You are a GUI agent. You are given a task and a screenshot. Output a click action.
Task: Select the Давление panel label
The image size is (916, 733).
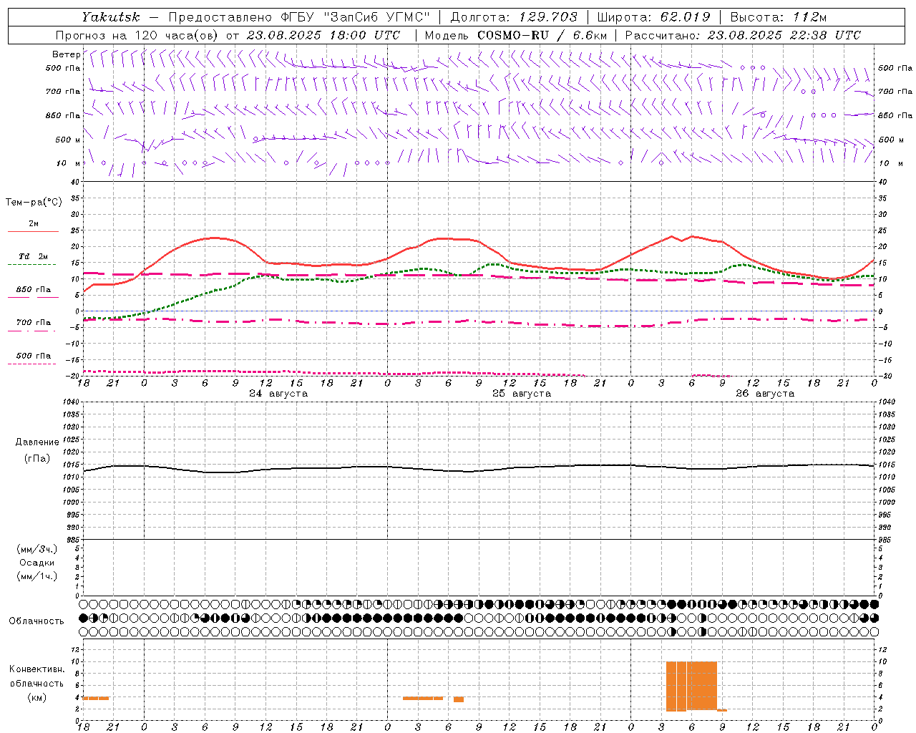coord(37,442)
